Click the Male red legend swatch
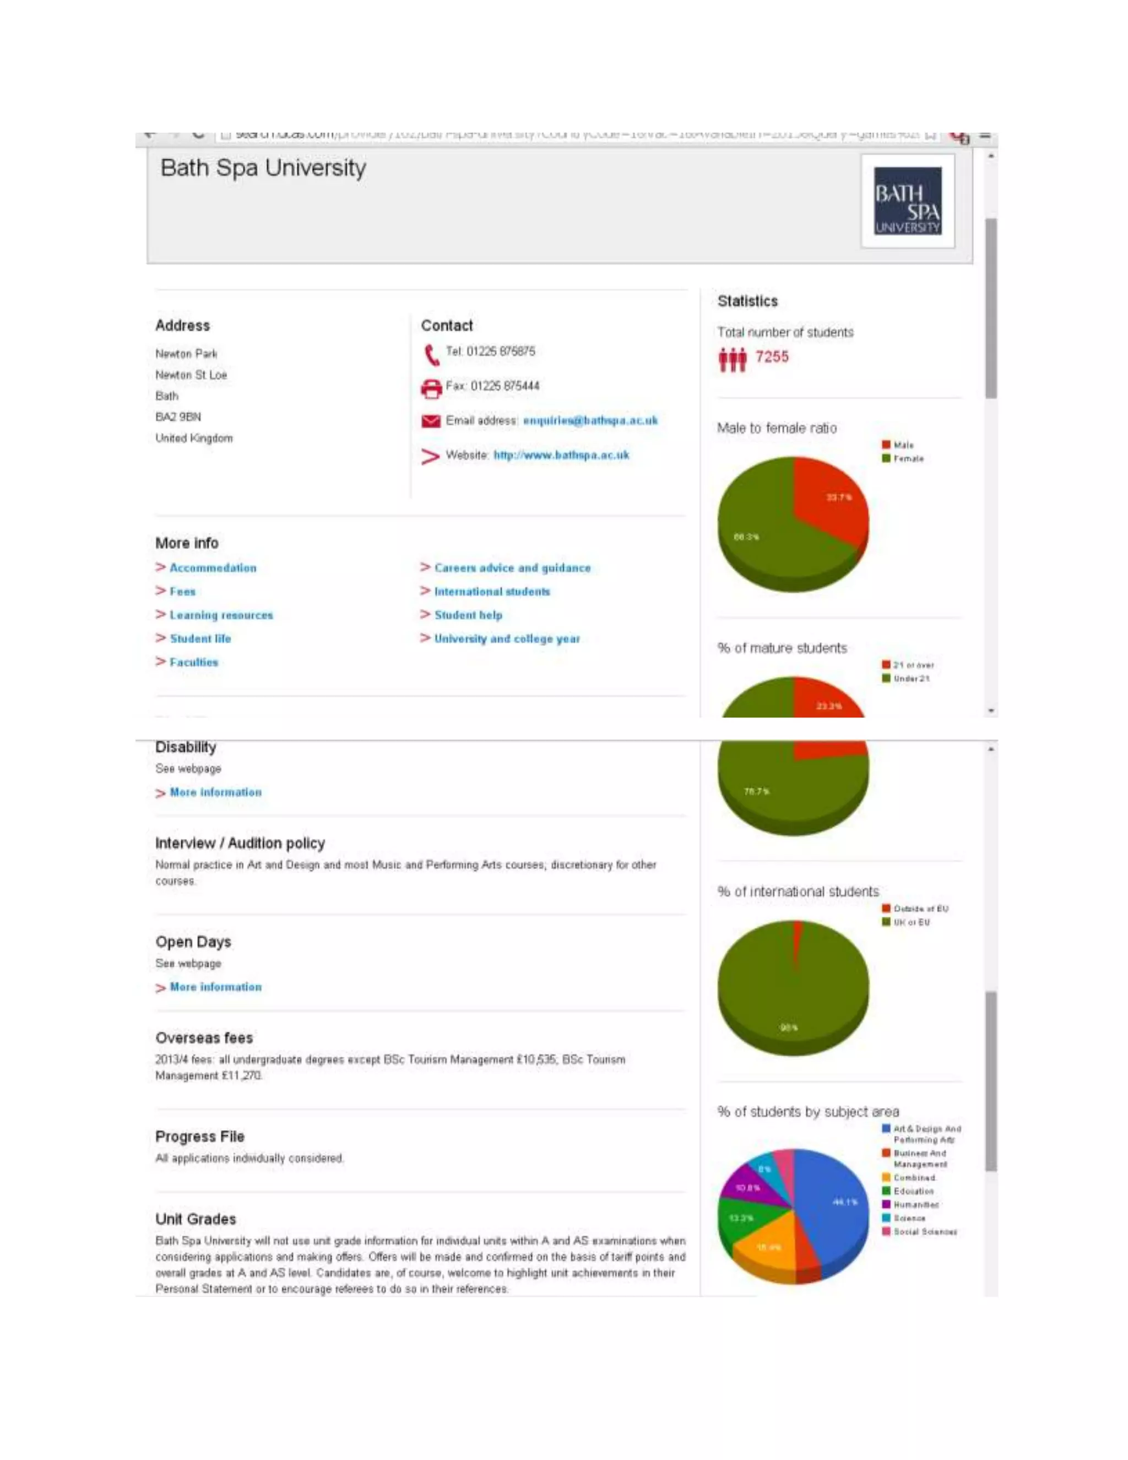This screenshot has width=1128, height=1460. [x=886, y=445]
